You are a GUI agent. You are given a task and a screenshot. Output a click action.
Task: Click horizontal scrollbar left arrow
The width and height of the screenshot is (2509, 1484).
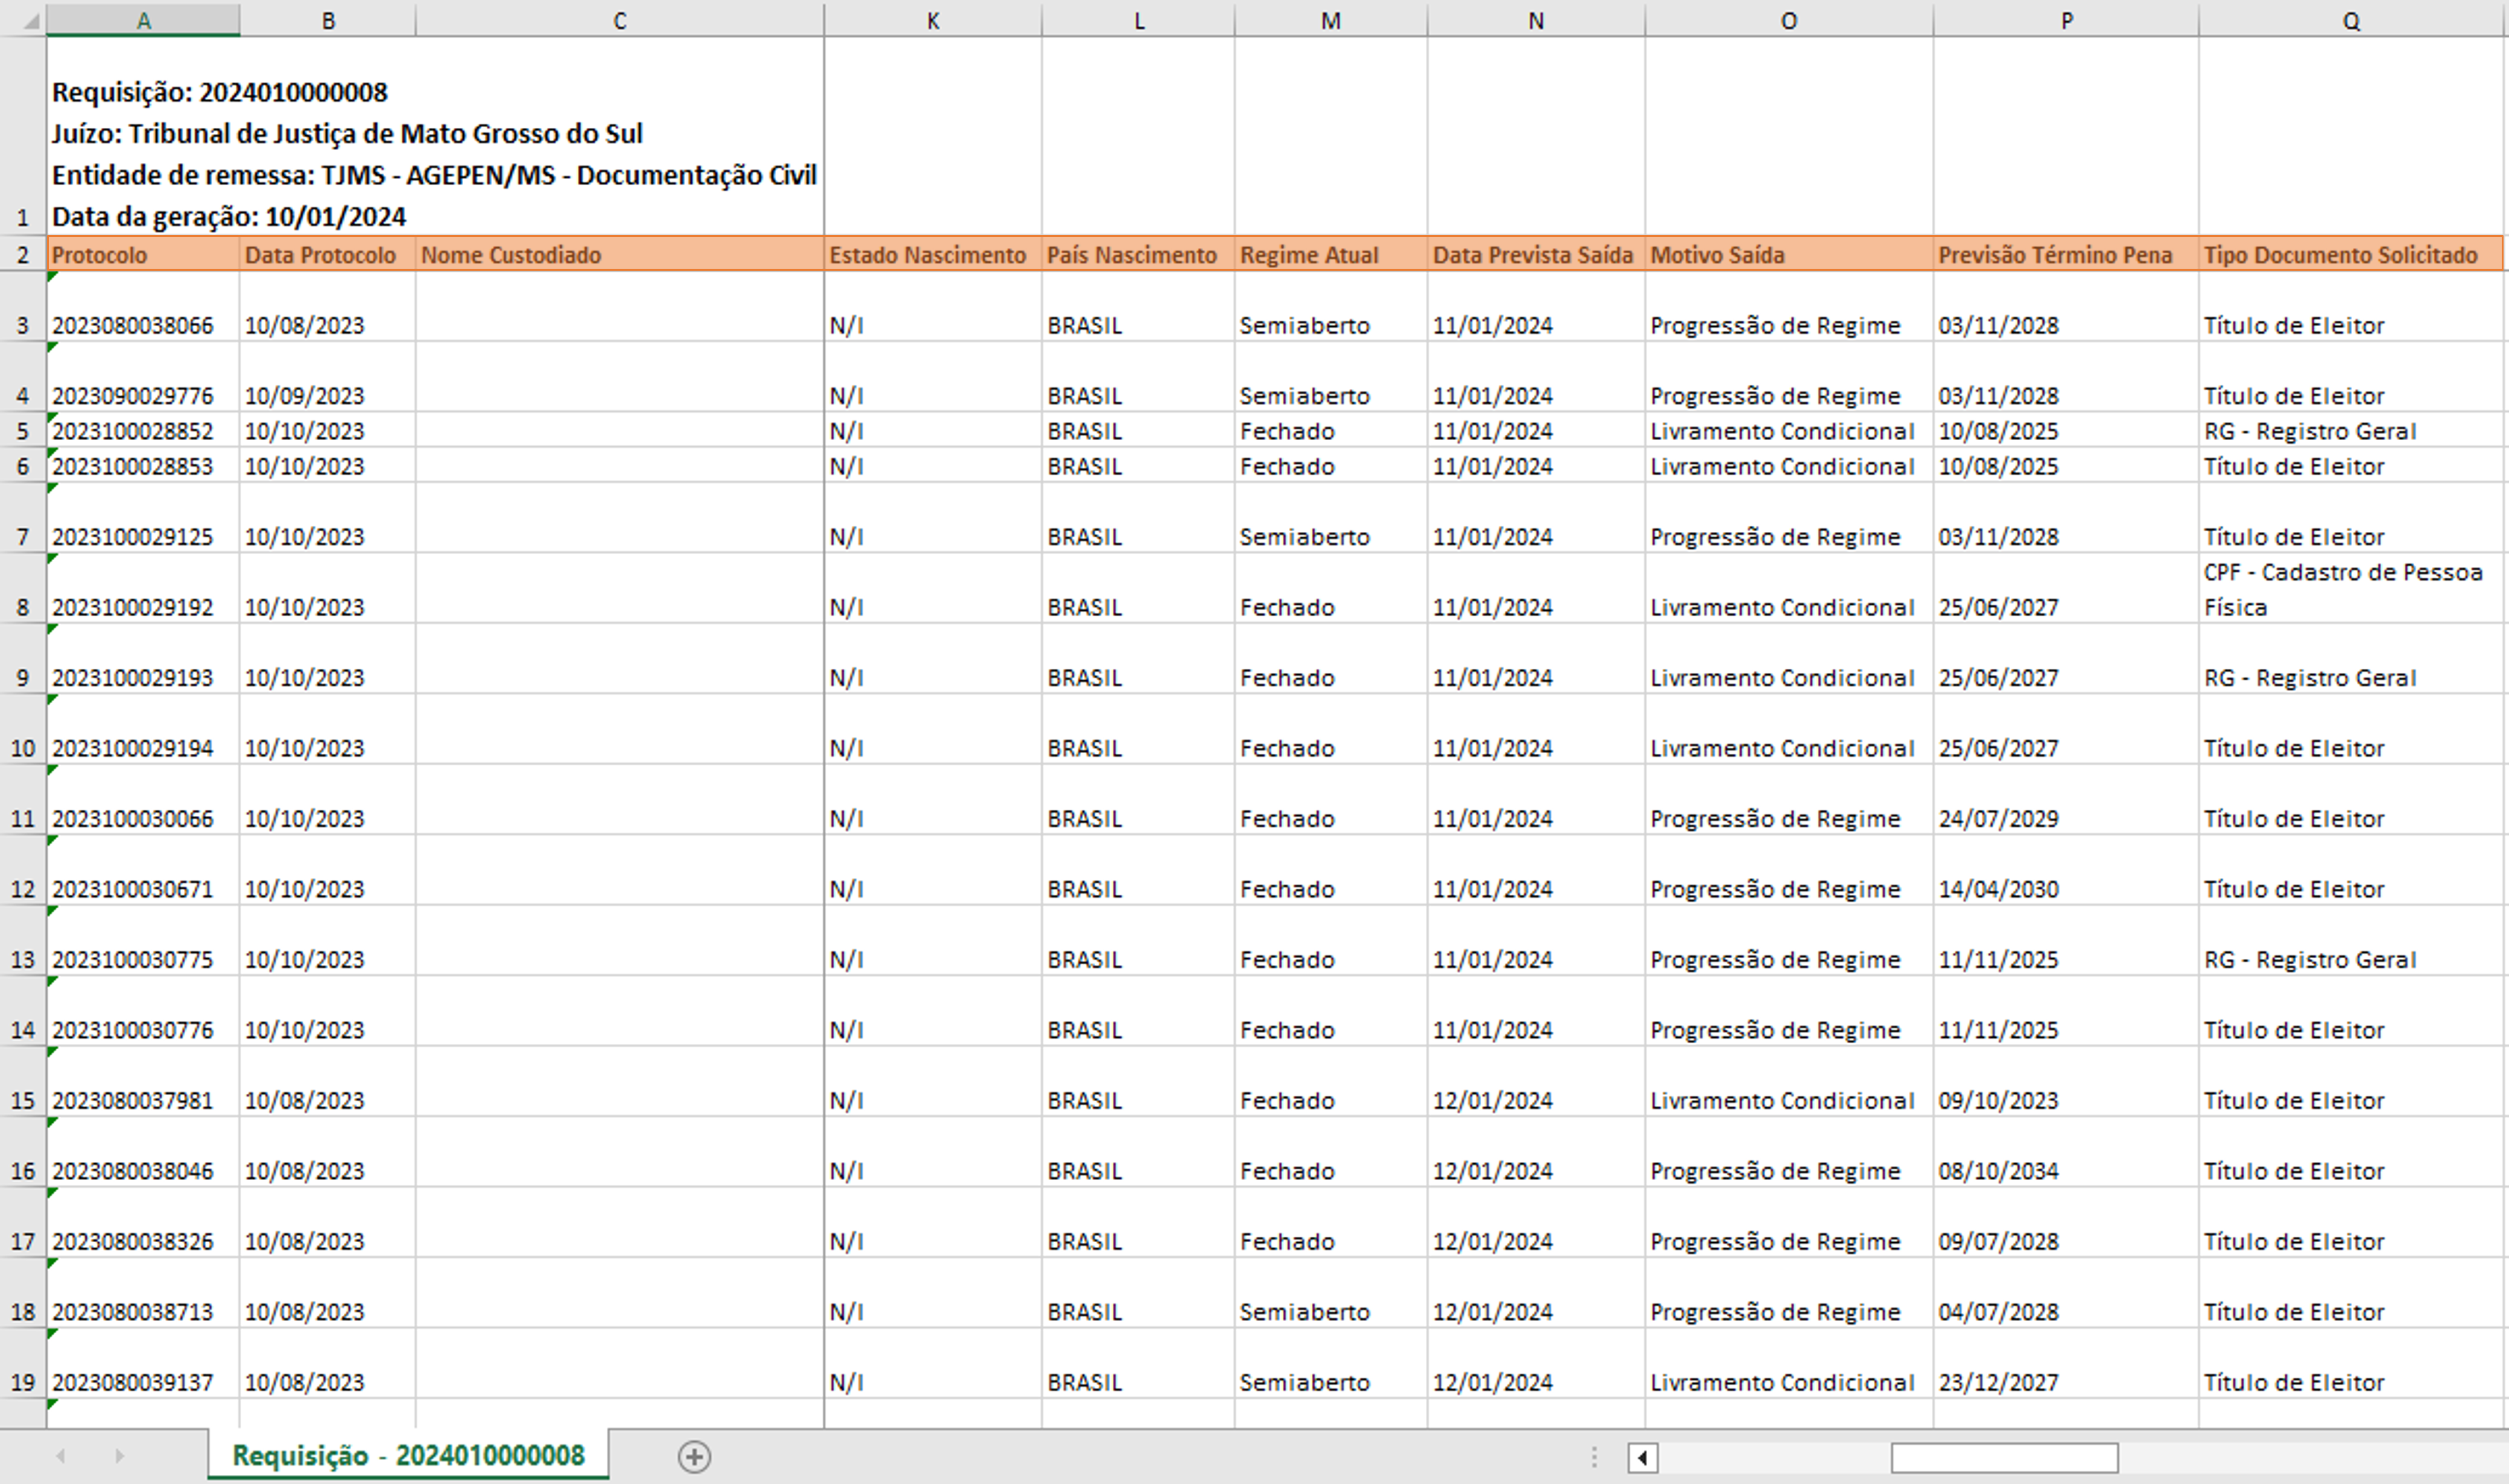coord(1642,1458)
